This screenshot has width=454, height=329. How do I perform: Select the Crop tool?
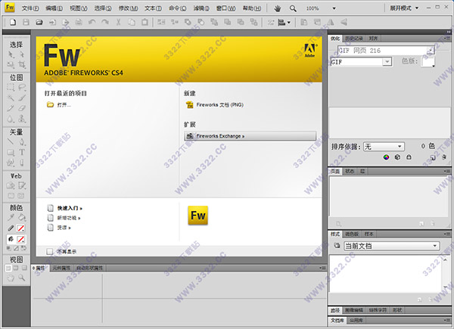coord(22,64)
